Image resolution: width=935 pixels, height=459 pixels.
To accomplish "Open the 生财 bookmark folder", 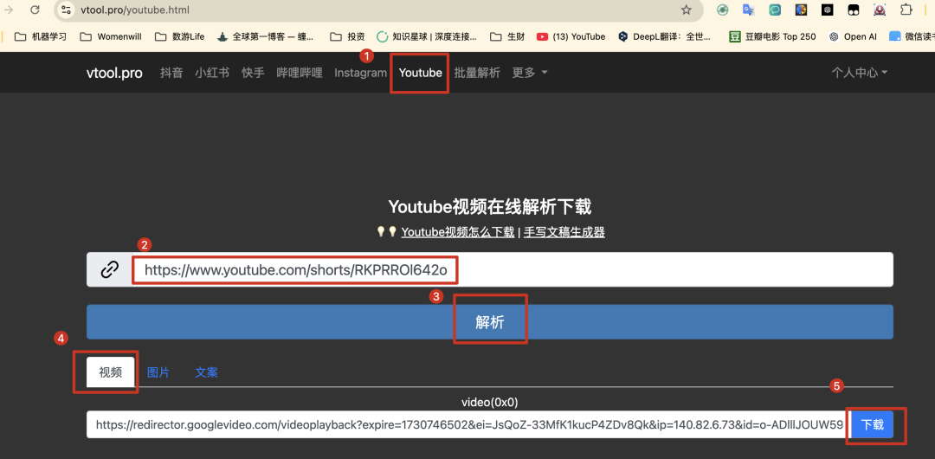I will (507, 36).
